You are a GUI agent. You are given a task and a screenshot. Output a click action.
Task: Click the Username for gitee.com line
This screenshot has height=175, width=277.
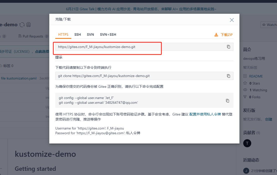[90, 128]
